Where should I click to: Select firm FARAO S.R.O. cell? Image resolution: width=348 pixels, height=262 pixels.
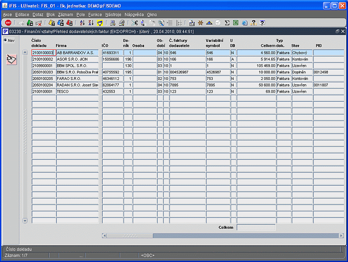77,78
